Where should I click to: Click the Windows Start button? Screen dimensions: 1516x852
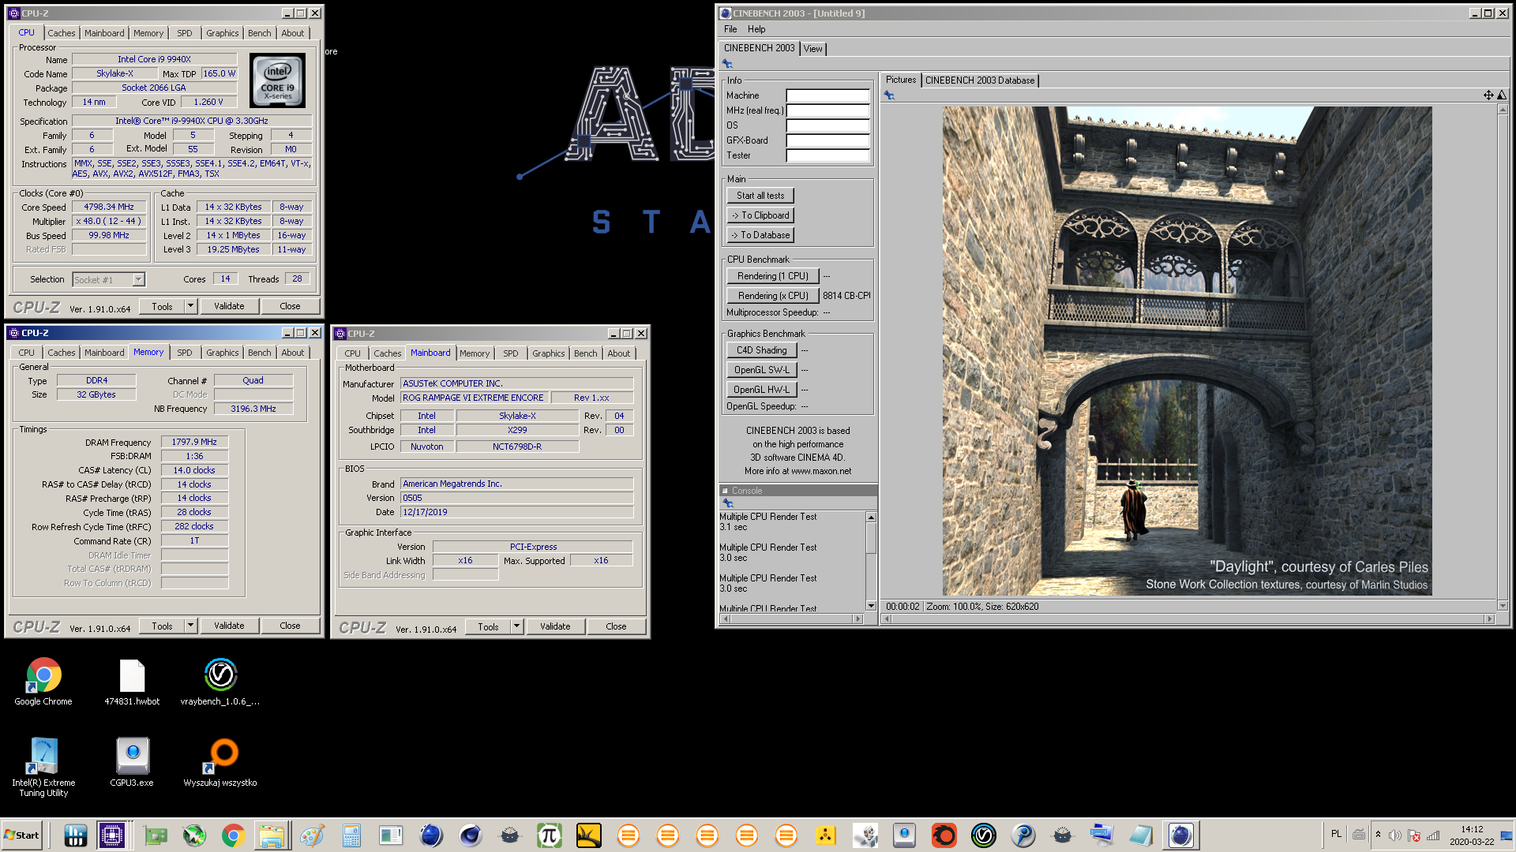tap(22, 835)
